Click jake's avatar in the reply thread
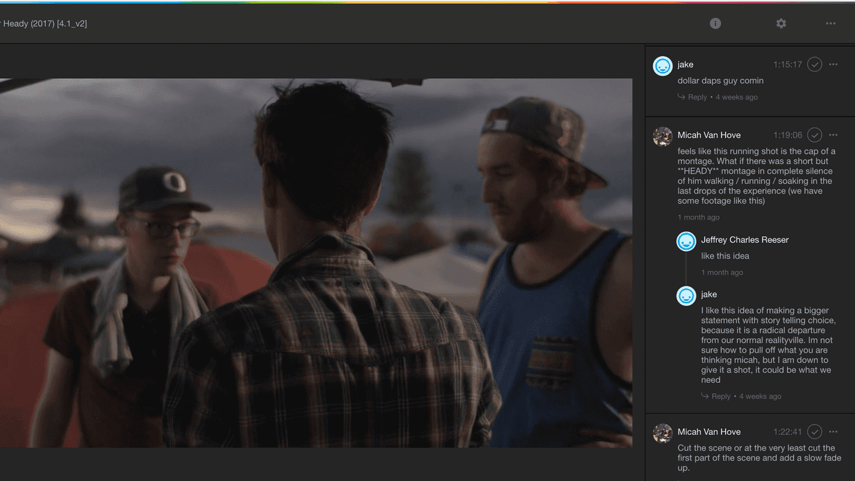The width and height of the screenshot is (855, 481). [x=686, y=296]
